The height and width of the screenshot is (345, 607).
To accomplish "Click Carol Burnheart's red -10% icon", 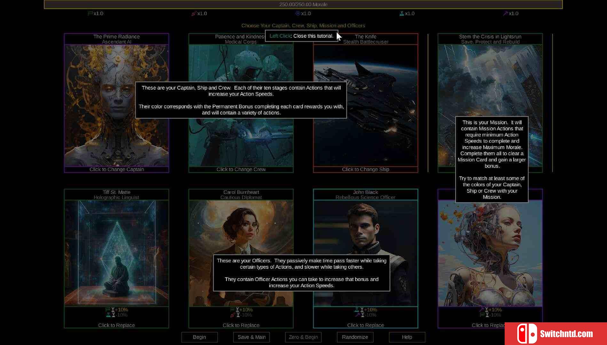I will [233, 315].
